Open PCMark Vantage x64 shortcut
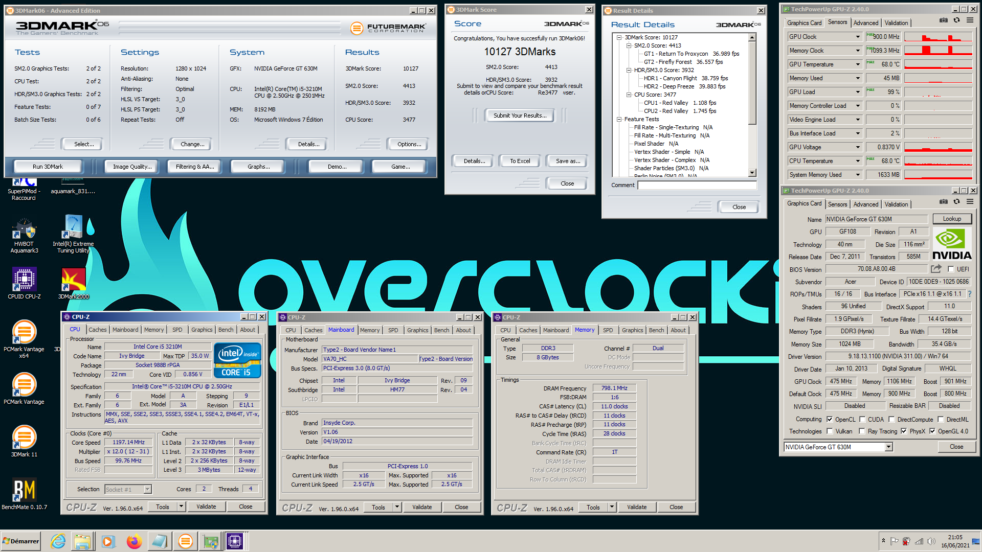The height and width of the screenshot is (552, 982). point(24,338)
